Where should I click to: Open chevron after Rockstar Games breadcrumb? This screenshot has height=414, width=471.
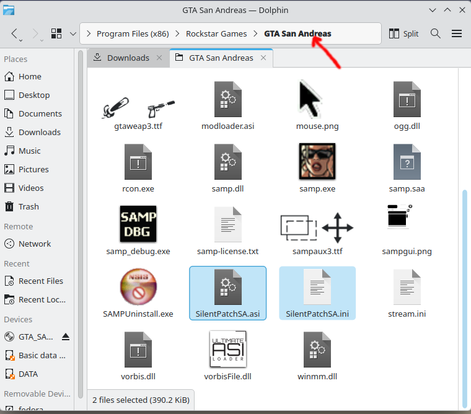255,33
